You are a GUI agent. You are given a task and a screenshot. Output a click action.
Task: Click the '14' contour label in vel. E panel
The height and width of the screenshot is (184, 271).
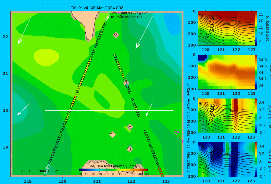point(207,167)
